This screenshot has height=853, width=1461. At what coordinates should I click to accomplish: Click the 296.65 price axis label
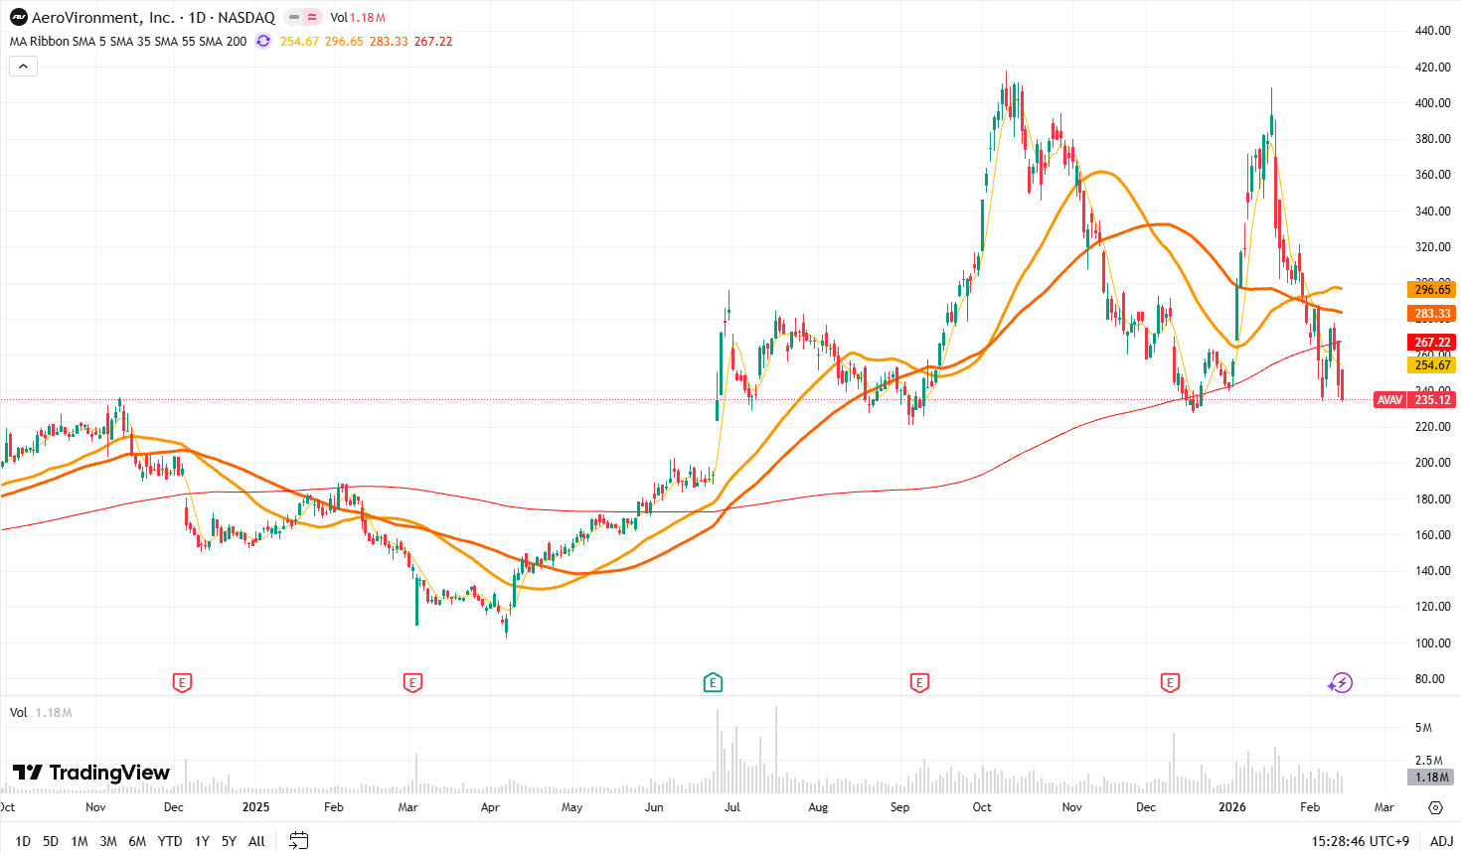point(1431,289)
